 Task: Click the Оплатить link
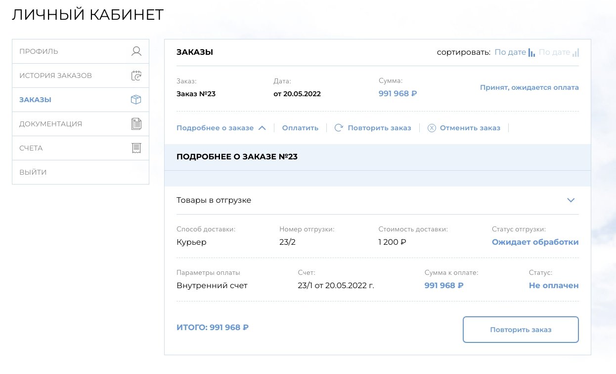click(x=300, y=128)
